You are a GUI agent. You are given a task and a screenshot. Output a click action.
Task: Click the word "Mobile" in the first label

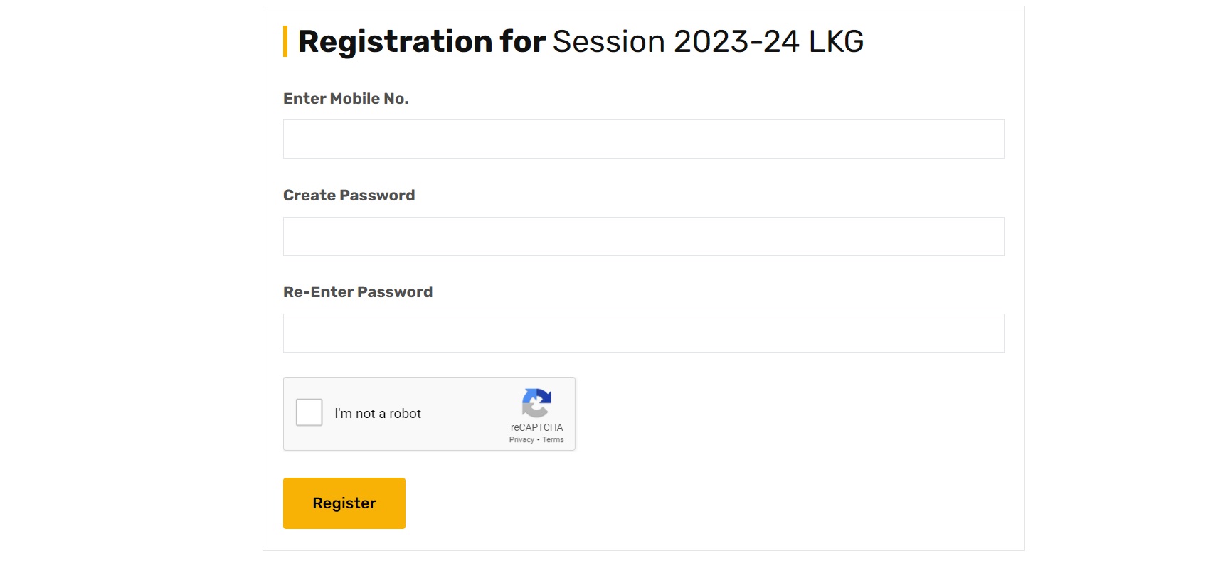pyautogui.click(x=354, y=99)
